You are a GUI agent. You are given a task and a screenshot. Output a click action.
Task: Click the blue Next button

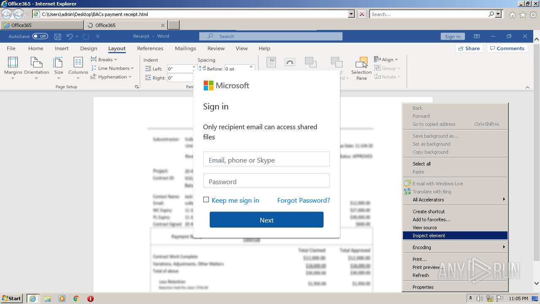click(x=267, y=220)
